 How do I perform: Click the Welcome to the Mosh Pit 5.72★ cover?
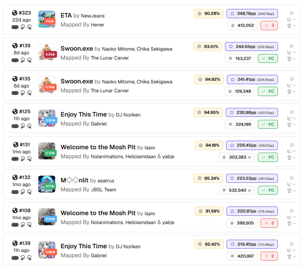(47, 151)
